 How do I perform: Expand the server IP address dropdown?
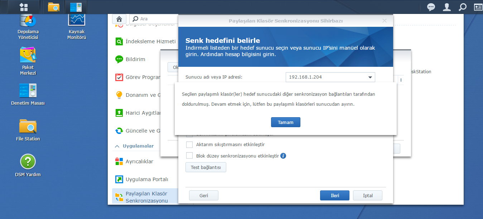point(370,77)
